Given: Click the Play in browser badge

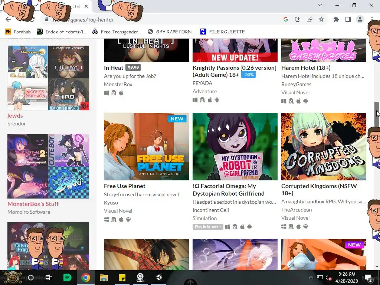Looking at the screenshot, I should [x=208, y=227].
